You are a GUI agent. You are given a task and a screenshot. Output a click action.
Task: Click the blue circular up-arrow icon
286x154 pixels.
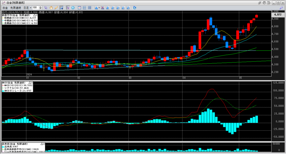click(73, 8)
